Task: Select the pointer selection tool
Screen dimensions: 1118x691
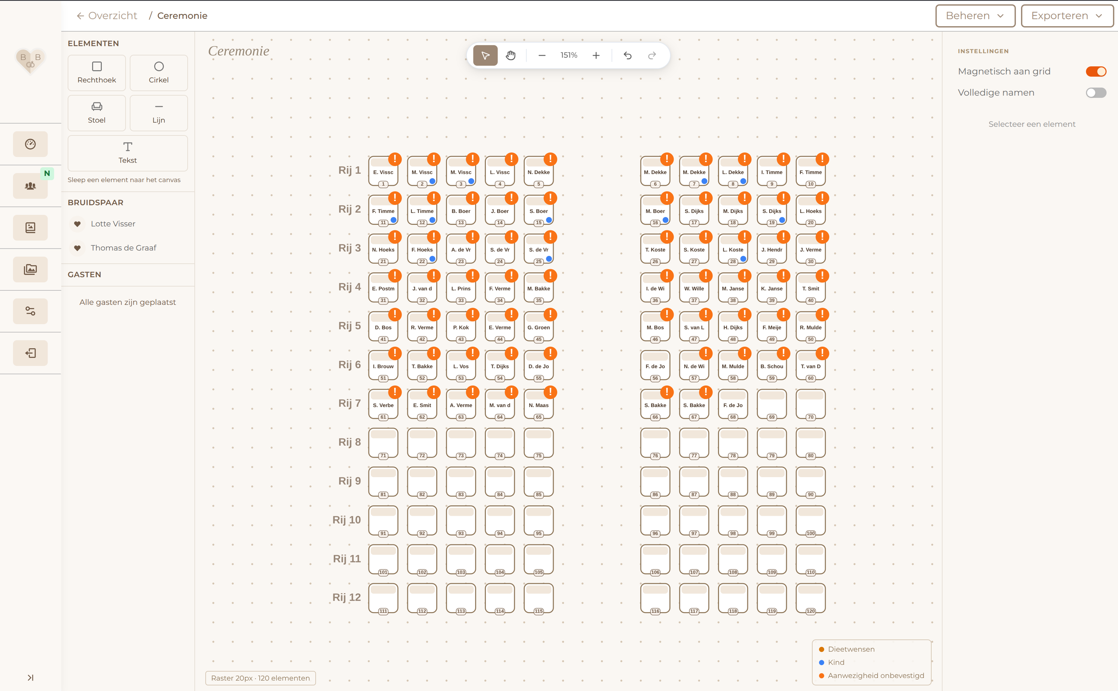Action: pos(485,55)
